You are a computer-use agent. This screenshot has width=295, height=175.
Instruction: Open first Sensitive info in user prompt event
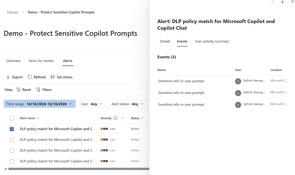point(181,81)
